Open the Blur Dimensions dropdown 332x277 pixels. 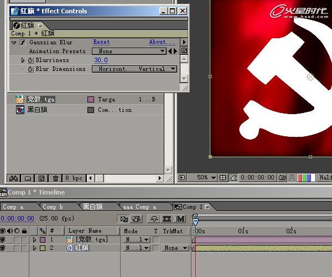(x=134, y=69)
